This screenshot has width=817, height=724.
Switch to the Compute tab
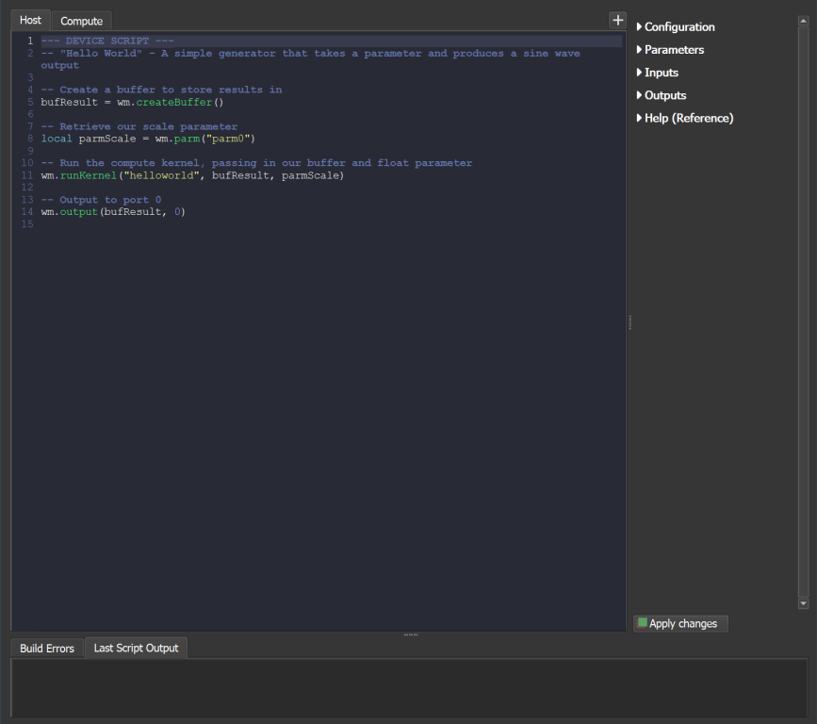81,21
